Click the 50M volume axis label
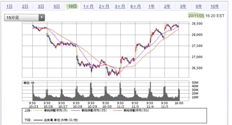 tap(195, 83)
